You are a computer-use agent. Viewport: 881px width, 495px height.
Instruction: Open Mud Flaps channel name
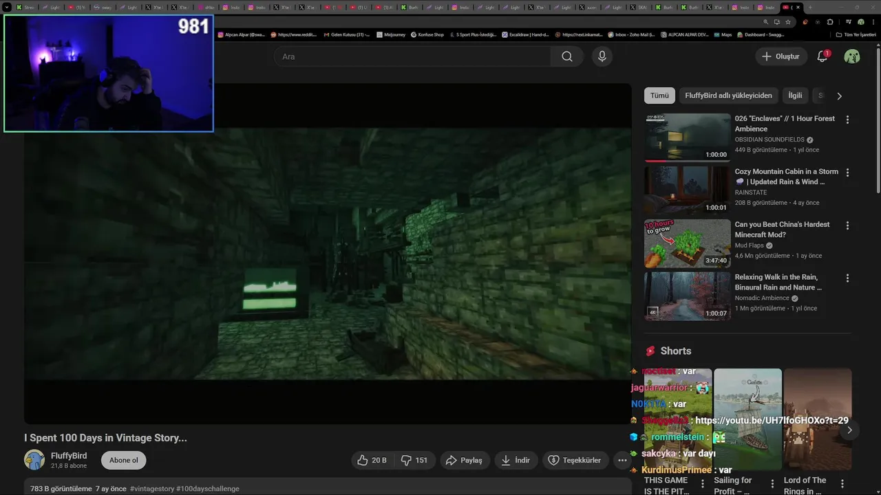click(750, 245)
